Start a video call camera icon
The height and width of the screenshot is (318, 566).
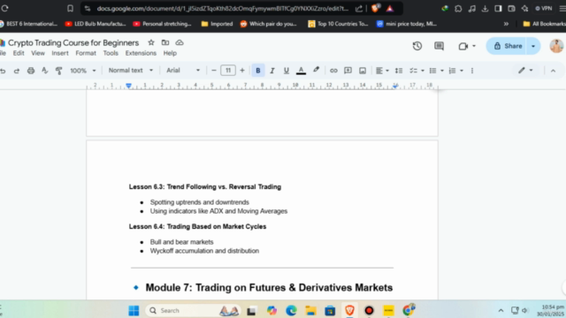pos(463,46)
